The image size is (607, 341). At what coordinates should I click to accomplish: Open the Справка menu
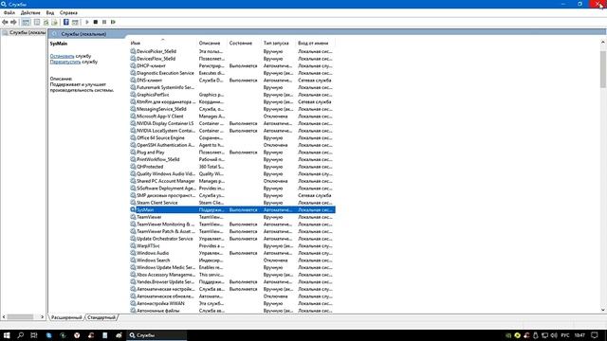pos(68,12)
